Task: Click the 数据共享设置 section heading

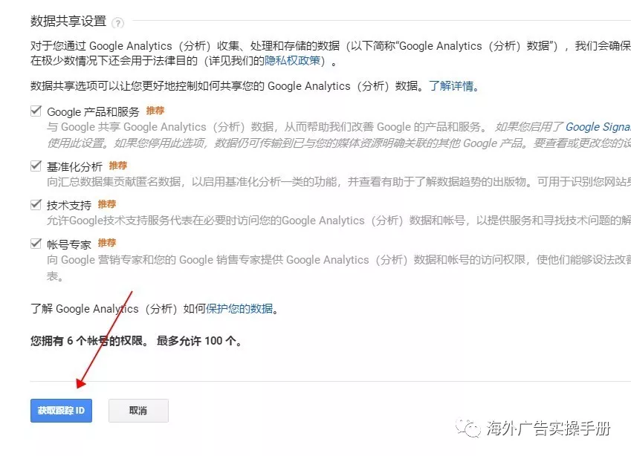Action: coord(68,22)
